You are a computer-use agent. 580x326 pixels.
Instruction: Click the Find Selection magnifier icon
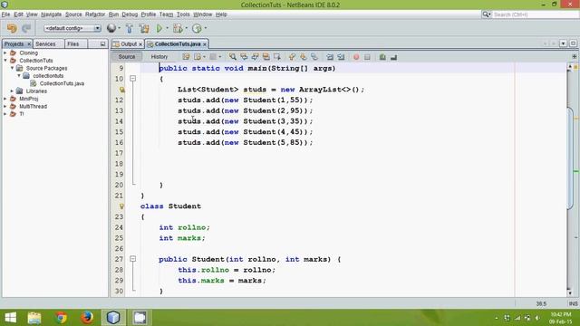tap(232, 56)
